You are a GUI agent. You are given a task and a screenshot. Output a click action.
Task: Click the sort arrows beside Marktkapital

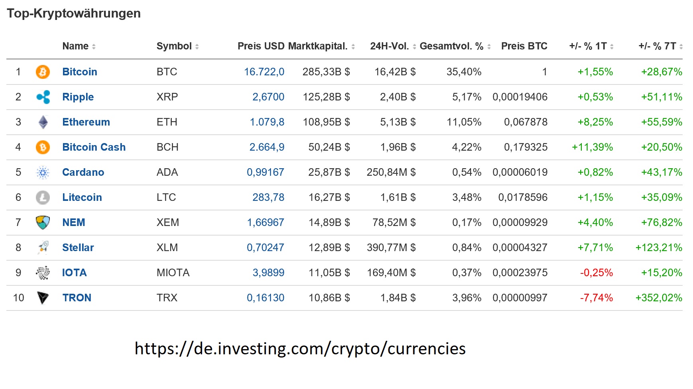352,46
